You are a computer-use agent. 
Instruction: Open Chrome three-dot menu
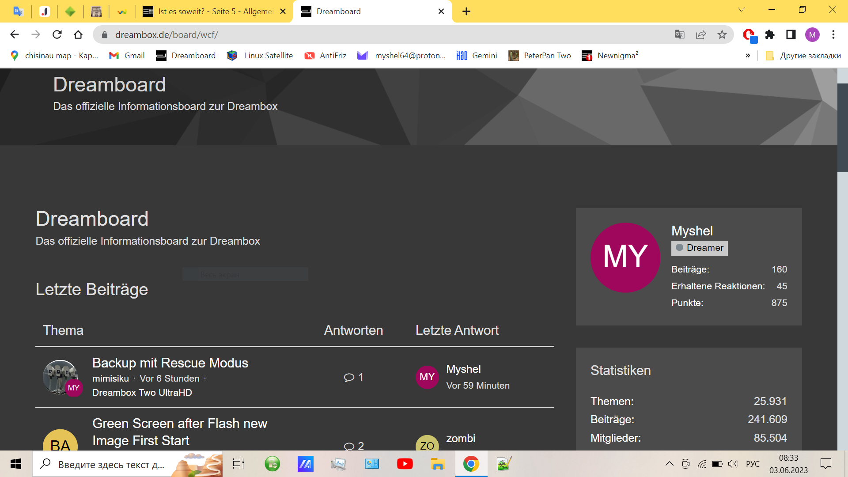pos(833,34)
